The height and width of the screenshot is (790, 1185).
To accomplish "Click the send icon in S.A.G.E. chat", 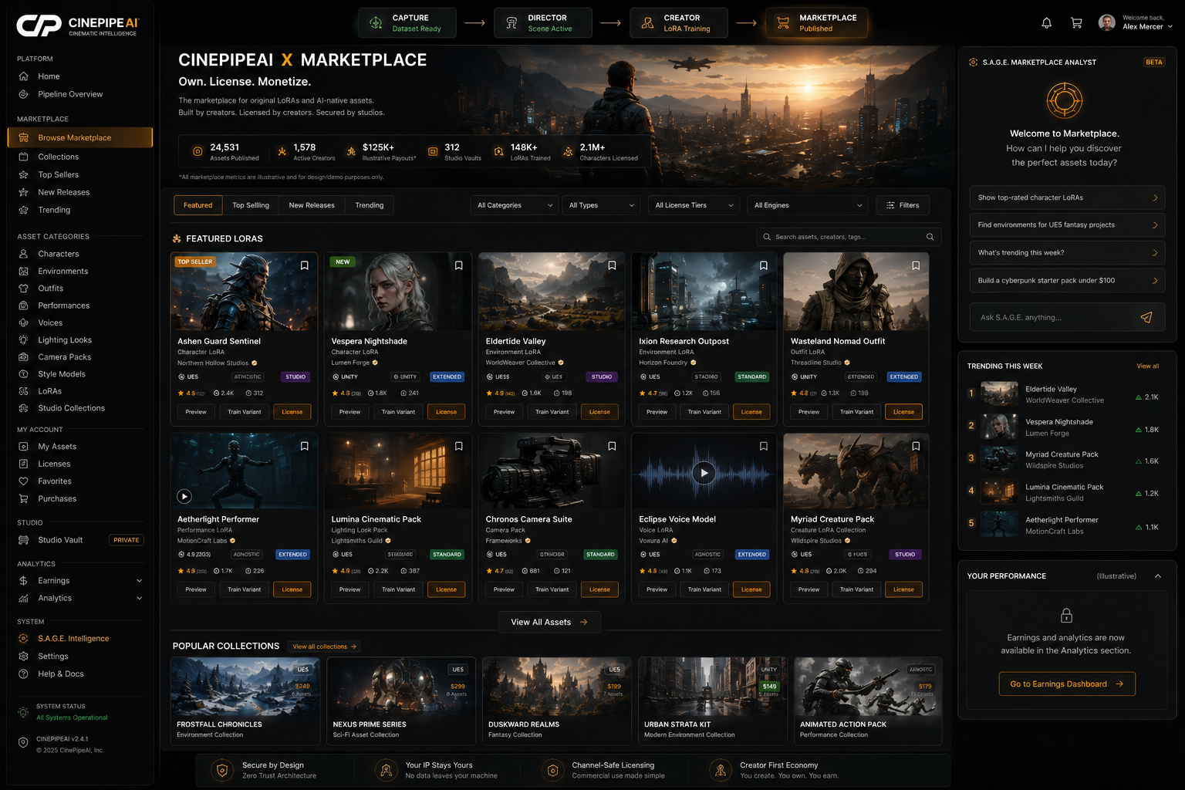I will 1146,317.
